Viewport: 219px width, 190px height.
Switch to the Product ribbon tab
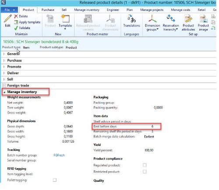point(28,10)
